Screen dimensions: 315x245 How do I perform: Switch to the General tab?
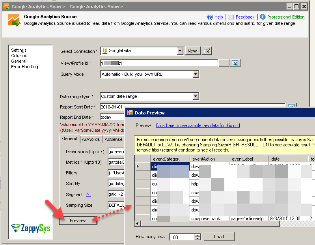click(x=69, y=139)
